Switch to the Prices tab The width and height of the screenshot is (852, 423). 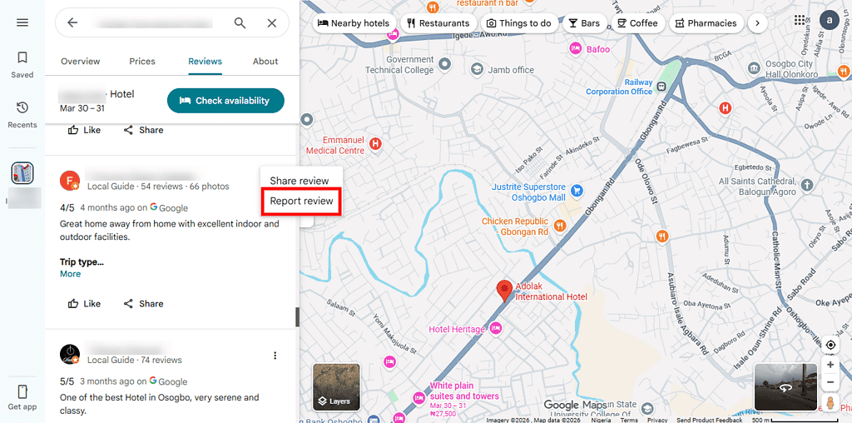coord(142,61)
